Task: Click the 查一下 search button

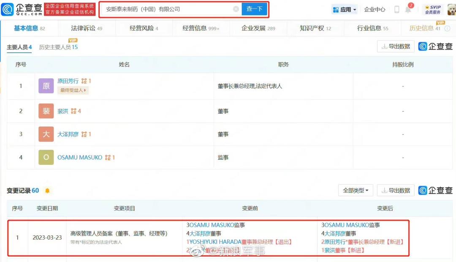Action: (254, 9)
